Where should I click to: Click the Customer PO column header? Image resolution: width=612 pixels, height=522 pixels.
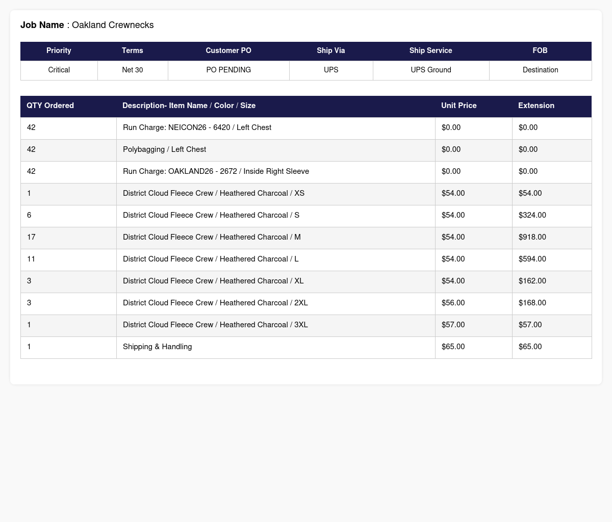click(x=228, y=50)
